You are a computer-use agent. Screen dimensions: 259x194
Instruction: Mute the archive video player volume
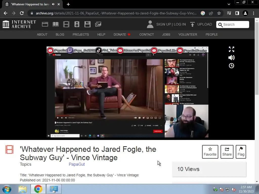coord(231,58)
